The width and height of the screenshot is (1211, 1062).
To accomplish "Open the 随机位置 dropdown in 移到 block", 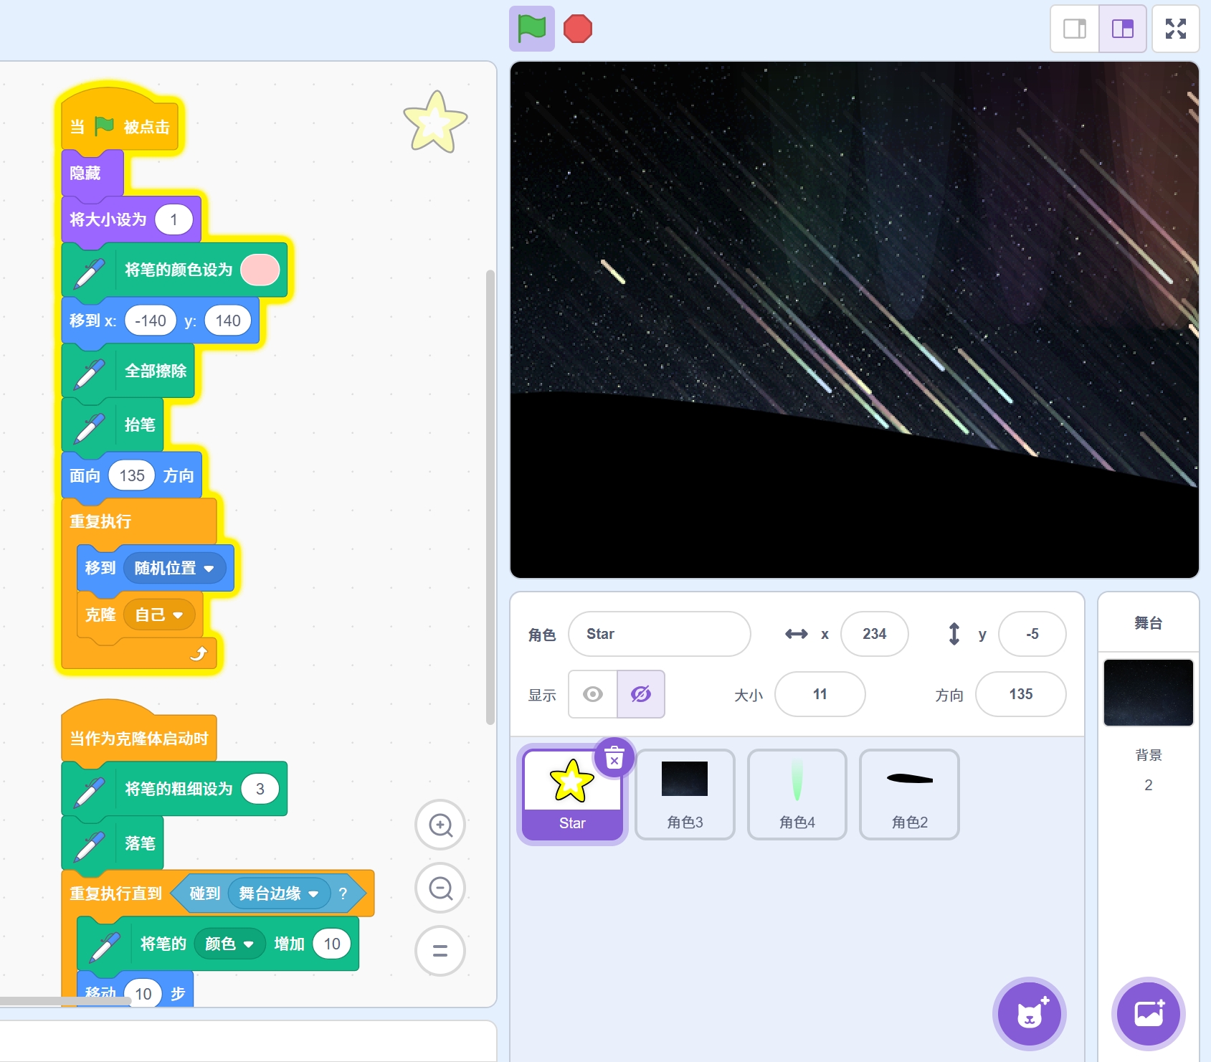I will (209, 569).
